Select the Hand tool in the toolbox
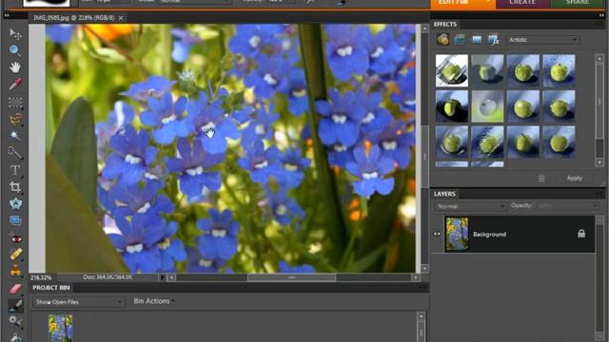Screen dimensions: 609x342 (x=15, y=67)
